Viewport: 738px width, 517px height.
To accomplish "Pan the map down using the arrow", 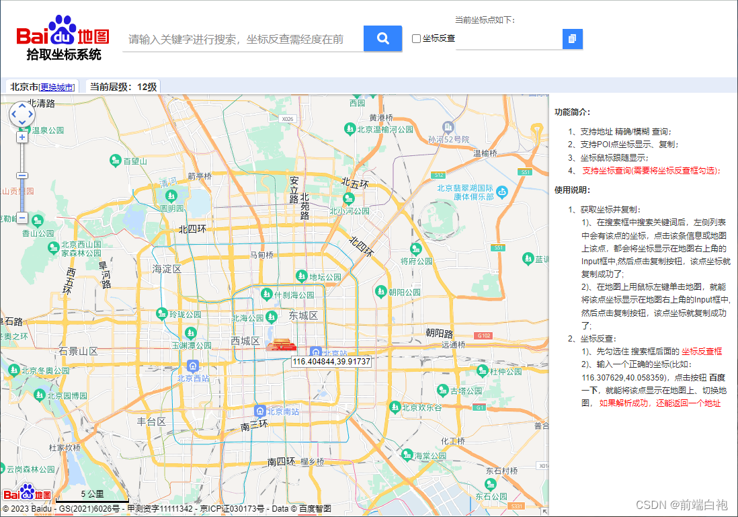I will (22, 122).
